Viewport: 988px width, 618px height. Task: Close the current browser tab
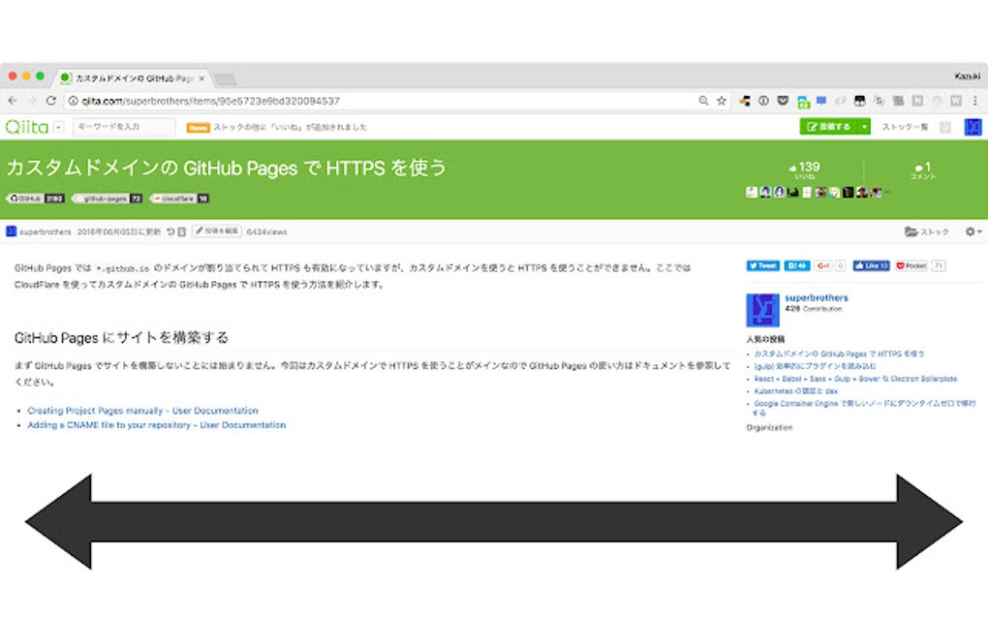click(201, 78)
